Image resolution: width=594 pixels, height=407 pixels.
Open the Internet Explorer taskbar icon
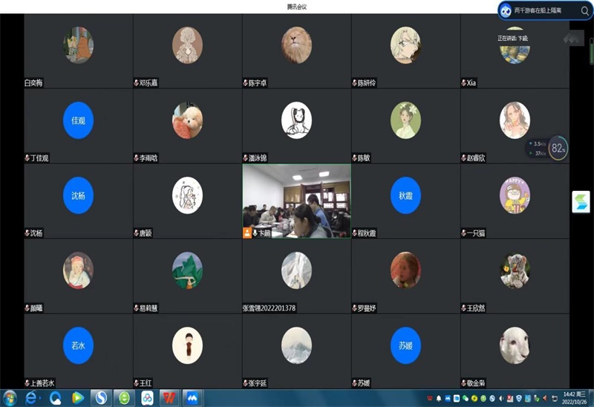(x=32, y=398)
